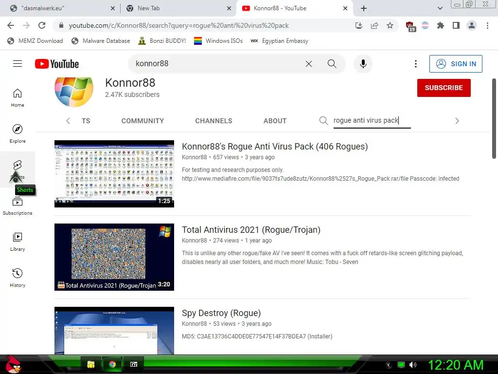Click the red Subscribe button

pyautogui.click(x=444, y=88)
